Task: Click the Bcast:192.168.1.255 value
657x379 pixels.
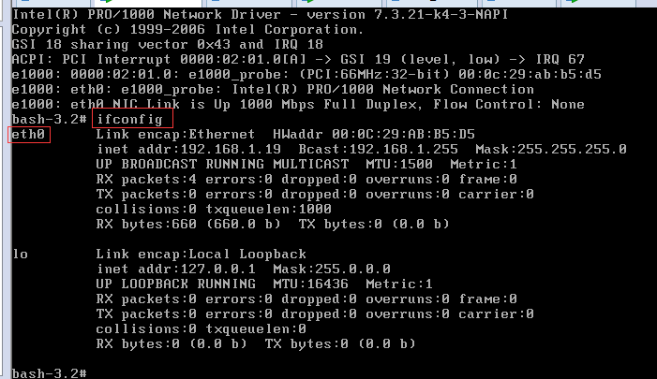Action: click(x=378, y=149)
